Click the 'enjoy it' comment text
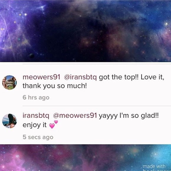The height and width of the screenshot is (171, 171). (34, 125)
